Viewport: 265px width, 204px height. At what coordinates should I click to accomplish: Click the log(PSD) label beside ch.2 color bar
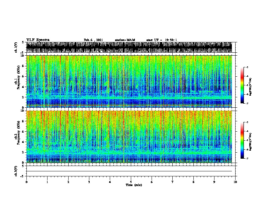point(251,142)
